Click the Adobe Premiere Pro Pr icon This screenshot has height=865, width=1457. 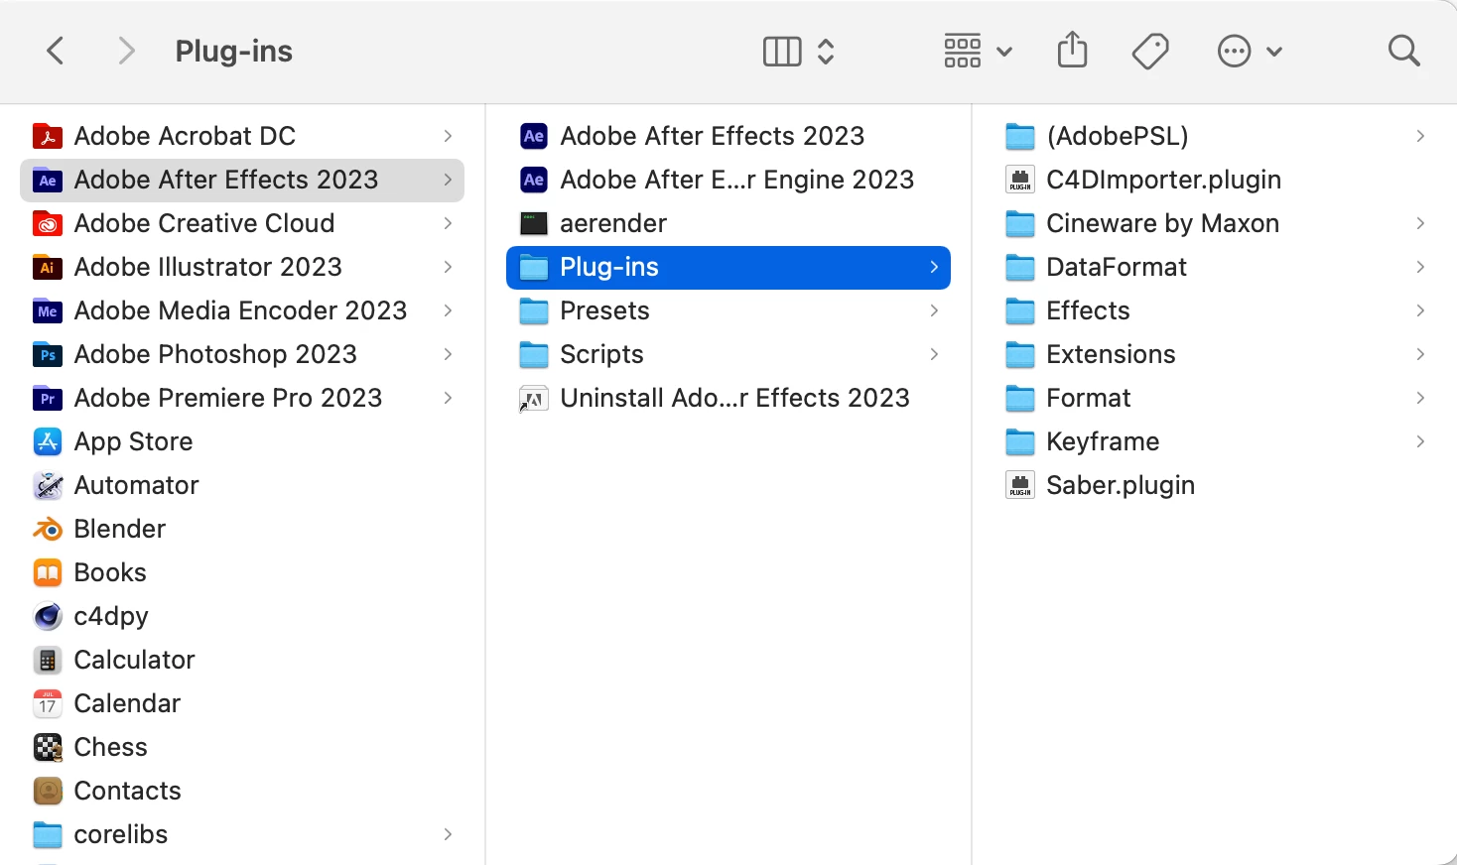tap(48, 398)
